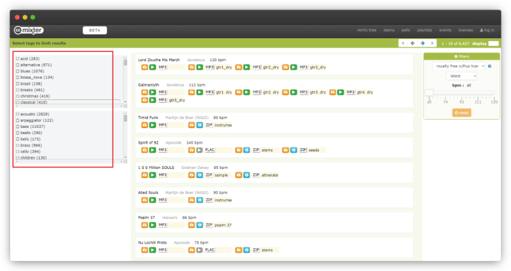Download the Timid Funk MP3 file

(144, 125)
